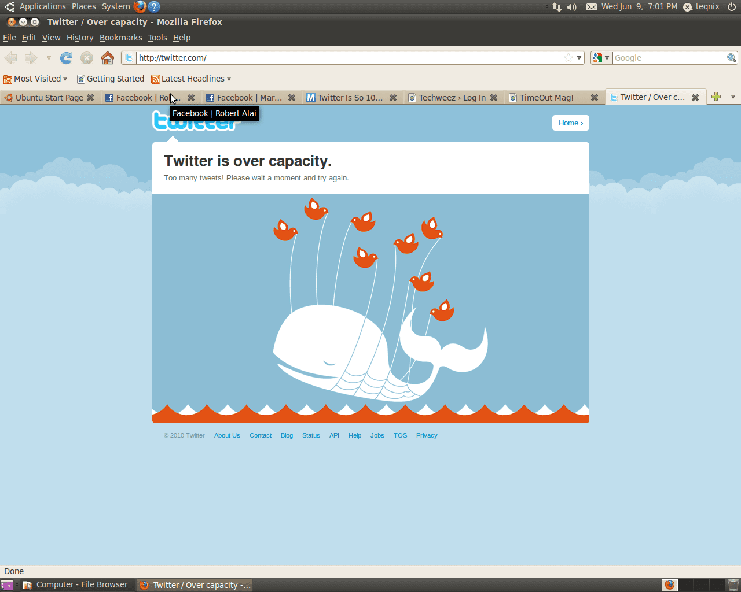This screenshot has width=741, height=592.
Task: Click the Home button on Twitter page
Action: click(570, 123)
